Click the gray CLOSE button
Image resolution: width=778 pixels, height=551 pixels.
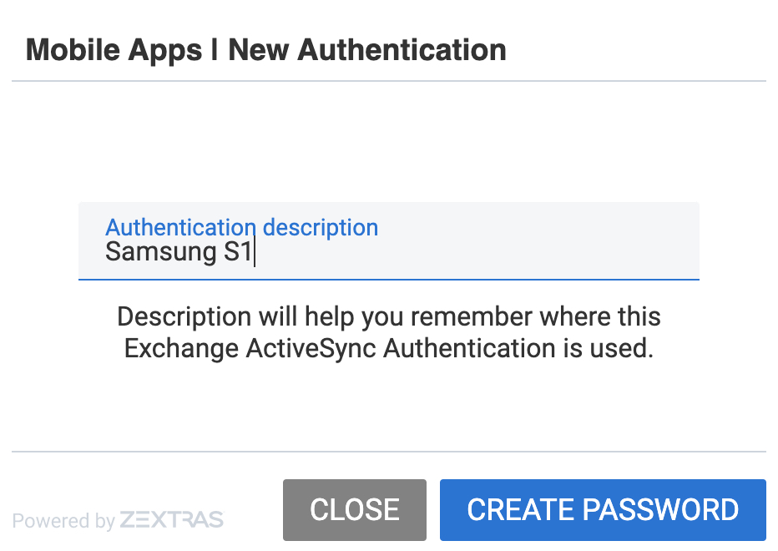tap(355, 509)
